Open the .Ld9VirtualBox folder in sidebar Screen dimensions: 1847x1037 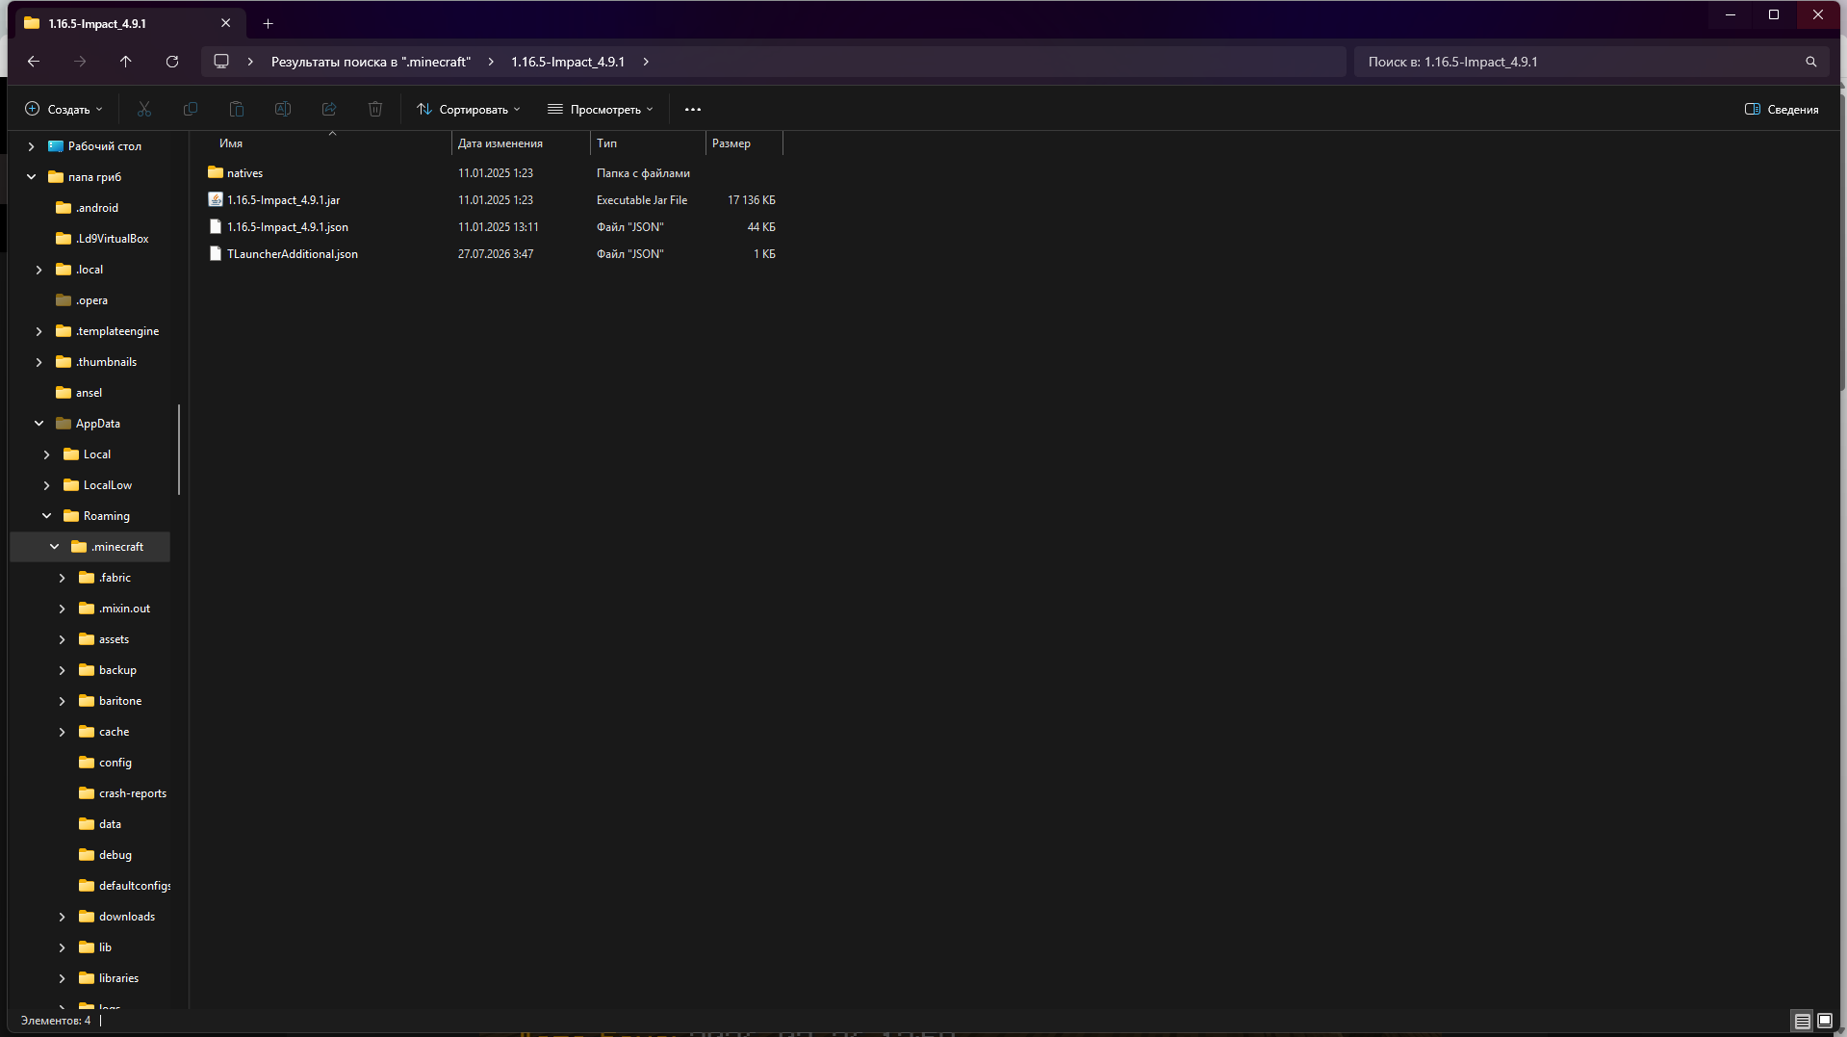point(102,239)
